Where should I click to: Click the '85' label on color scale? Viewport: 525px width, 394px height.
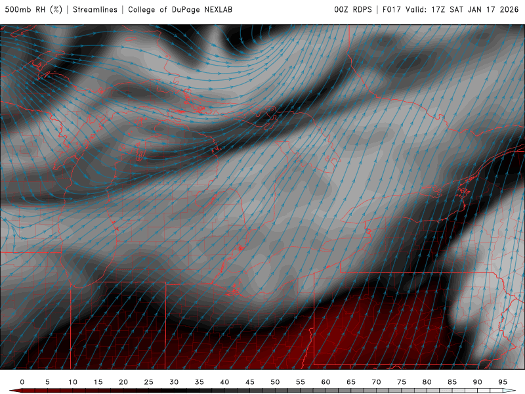point(452,382)
